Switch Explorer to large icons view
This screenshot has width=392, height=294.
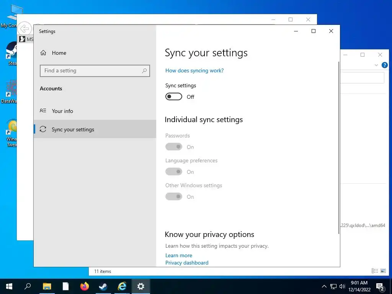[x=383, y=271]
